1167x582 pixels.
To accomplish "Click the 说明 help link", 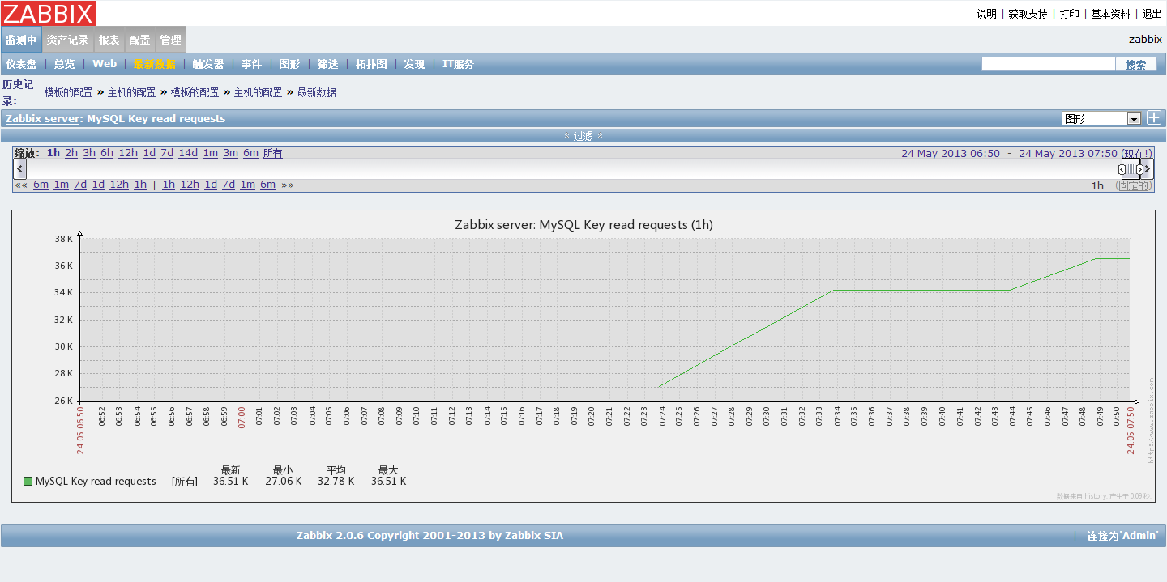I will (986, 14).
